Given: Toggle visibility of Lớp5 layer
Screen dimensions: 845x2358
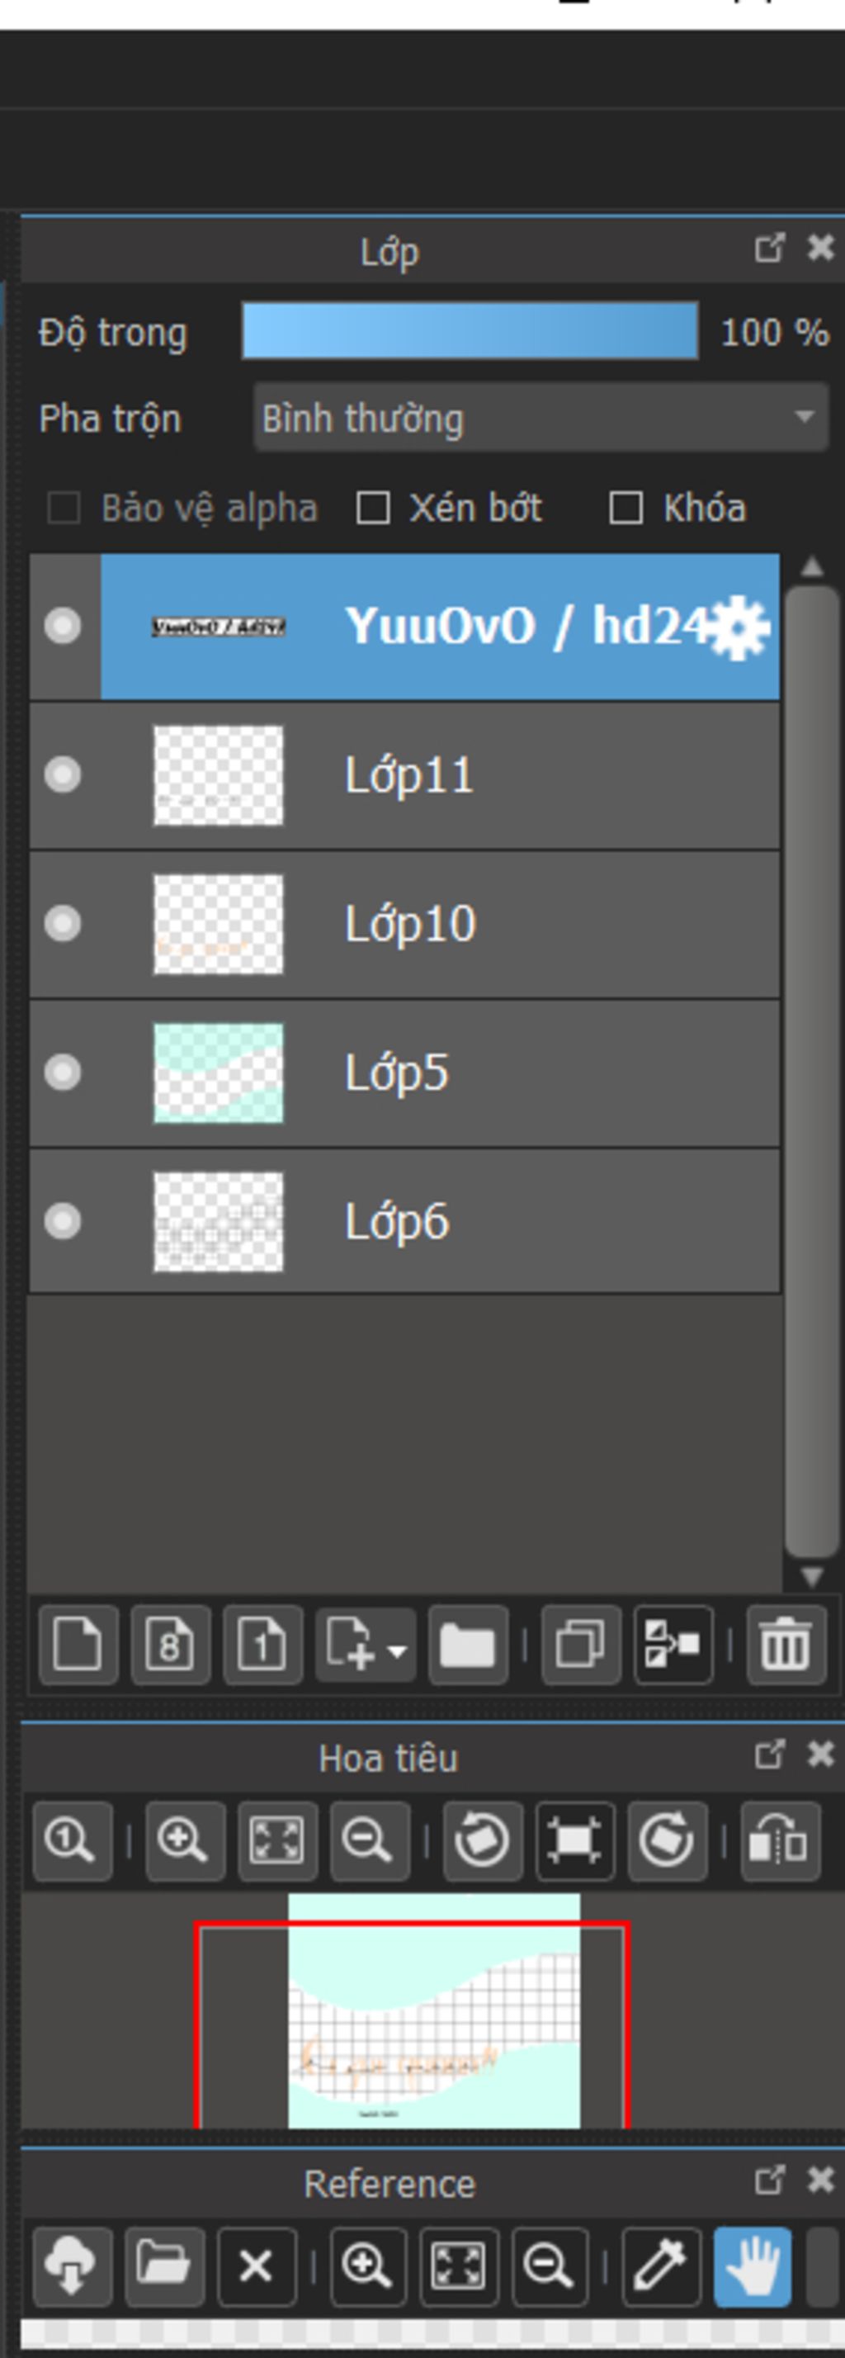Looking at the screenshot, I should [x=62, y=1072].
